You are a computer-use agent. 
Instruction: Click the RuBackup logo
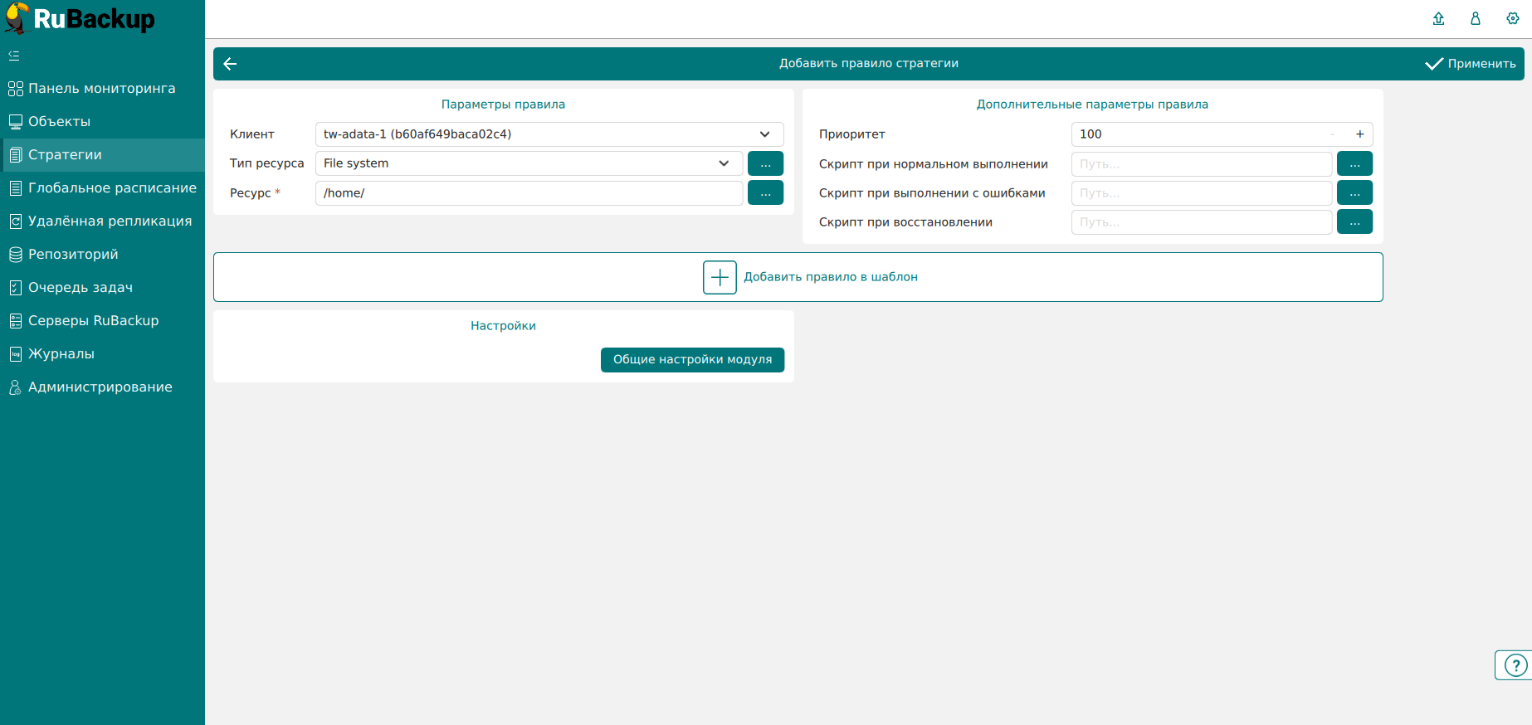(x=81, y=18)
